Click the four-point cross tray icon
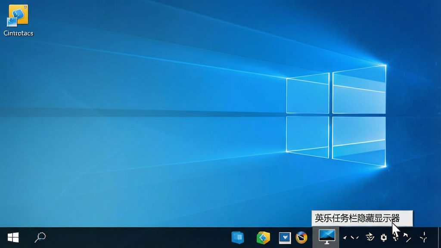 pyautogui.click(x=424, y=237)
